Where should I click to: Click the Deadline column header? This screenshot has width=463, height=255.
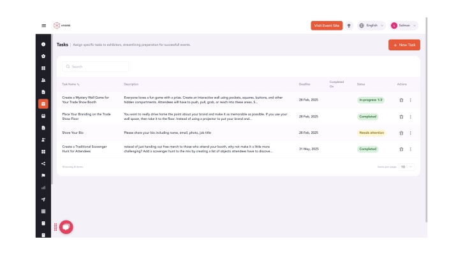point(304,84)
